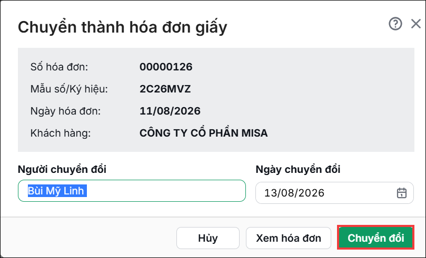426x258 pixels.
Task: Click the Ngày hóa đơn label
Action: [65, 111]
